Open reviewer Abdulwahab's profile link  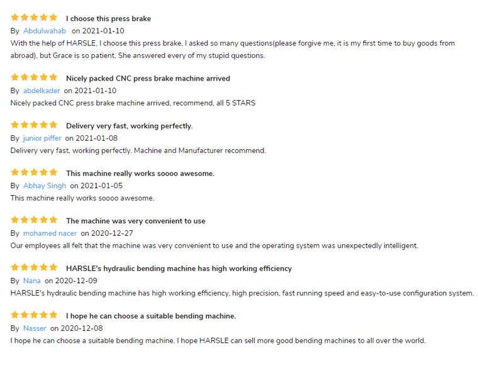(x=45, y=31)
